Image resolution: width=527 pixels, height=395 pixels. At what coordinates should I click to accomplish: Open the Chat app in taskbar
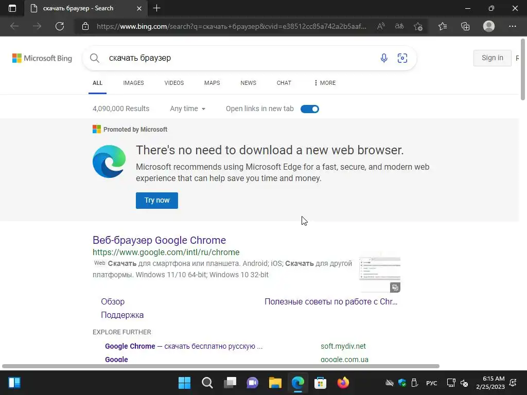[x=252, y=383]
